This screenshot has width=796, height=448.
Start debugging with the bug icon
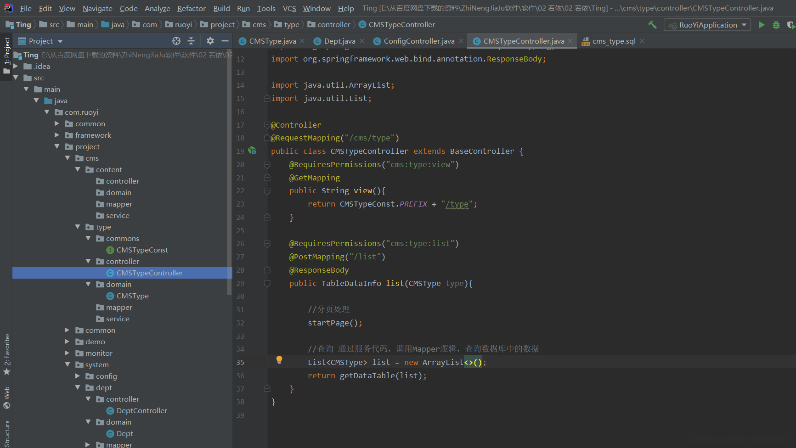pos(776,25)
